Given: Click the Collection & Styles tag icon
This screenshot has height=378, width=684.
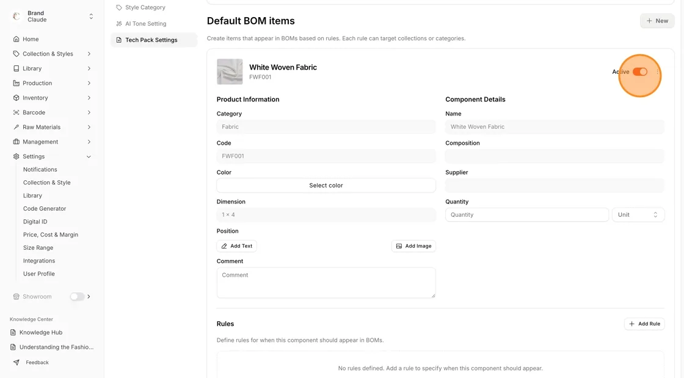Looking at the screenshot, I should point(16,54).
